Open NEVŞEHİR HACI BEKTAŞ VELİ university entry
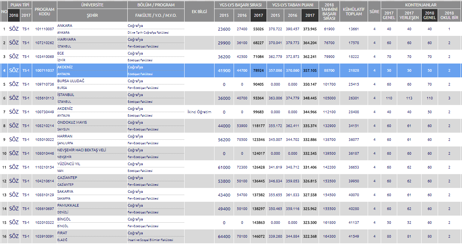462x244 pixels. tap(82, 150)
